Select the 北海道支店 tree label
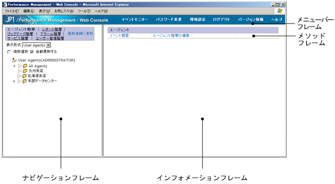Screen dimensions: 335x184 click(37, 76)
